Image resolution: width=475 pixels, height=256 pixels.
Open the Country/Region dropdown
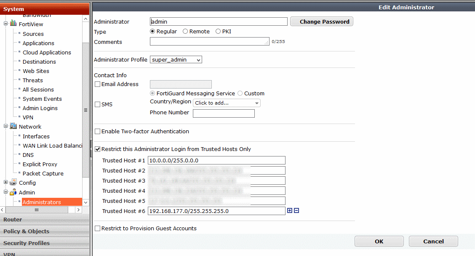pyautogui.click(x=227, y=103)
